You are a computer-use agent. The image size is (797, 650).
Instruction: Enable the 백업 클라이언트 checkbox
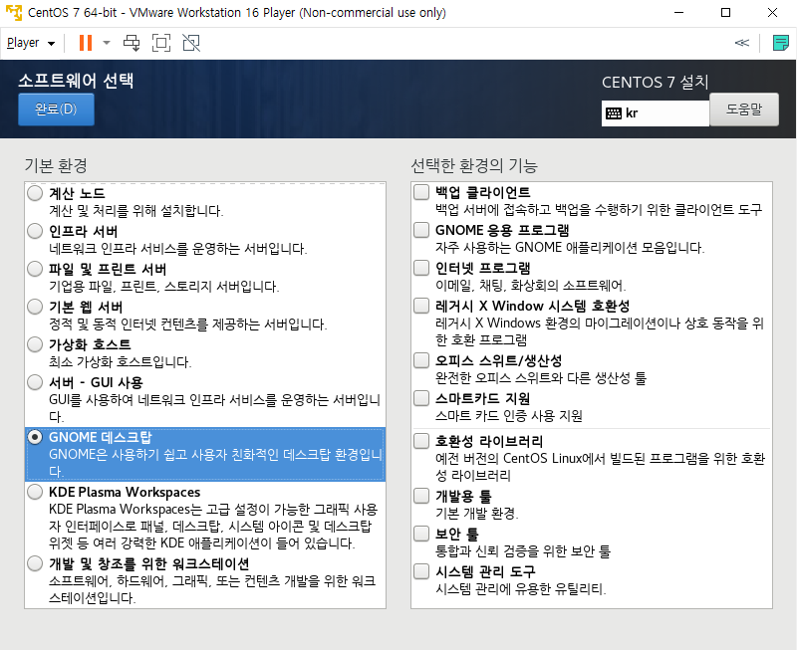coord(421,192)
